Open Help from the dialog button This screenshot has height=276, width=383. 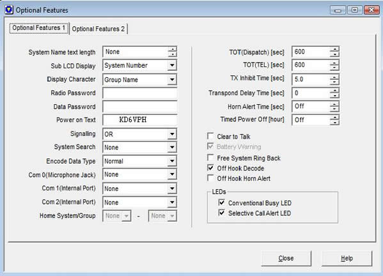347,258
